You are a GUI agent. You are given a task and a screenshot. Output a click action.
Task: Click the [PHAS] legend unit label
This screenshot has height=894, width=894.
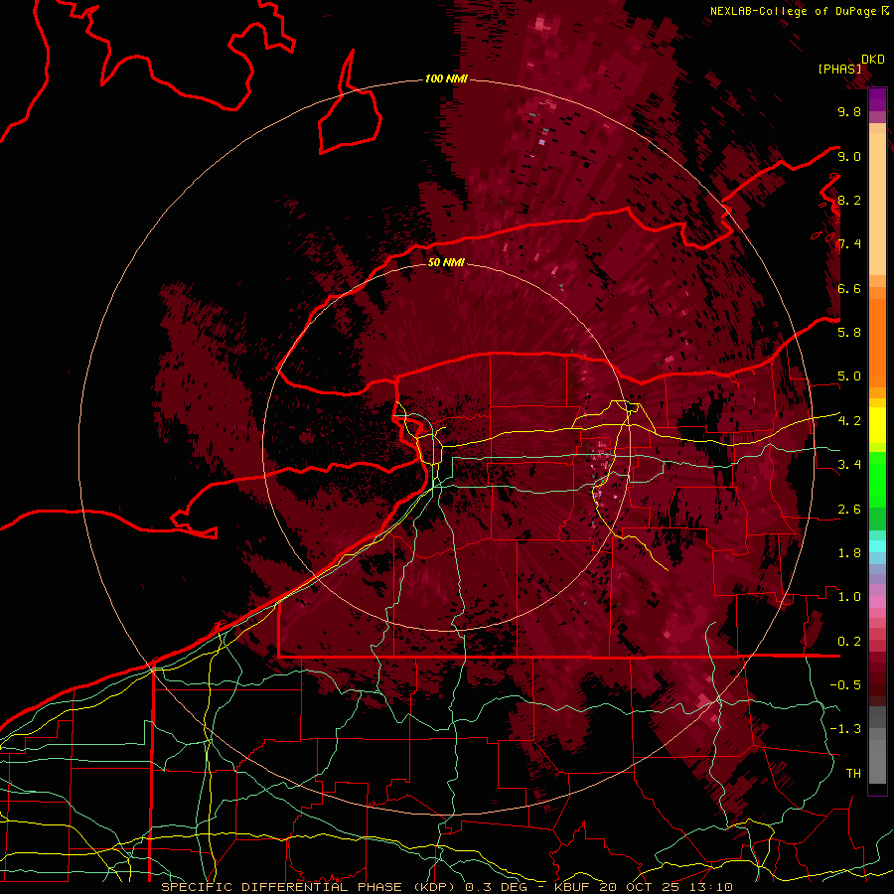coord(839,69)
